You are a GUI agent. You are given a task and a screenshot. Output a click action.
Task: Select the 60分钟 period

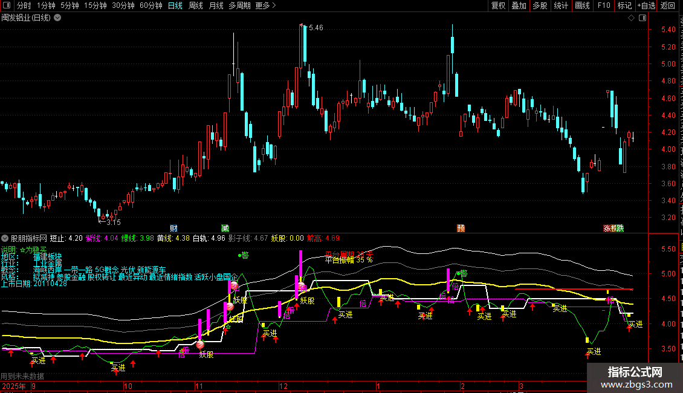[151, 5]
